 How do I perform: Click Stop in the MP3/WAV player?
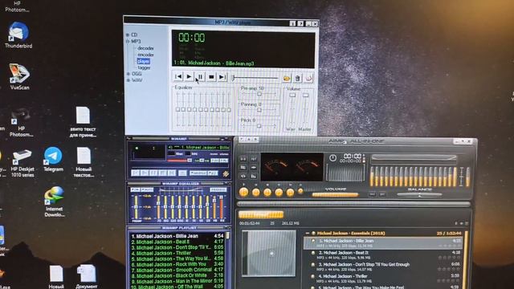click(211, 77)
